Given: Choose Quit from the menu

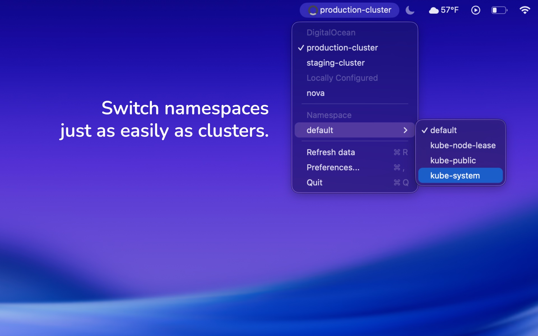Looking at the screenshot, I should 355,183.
